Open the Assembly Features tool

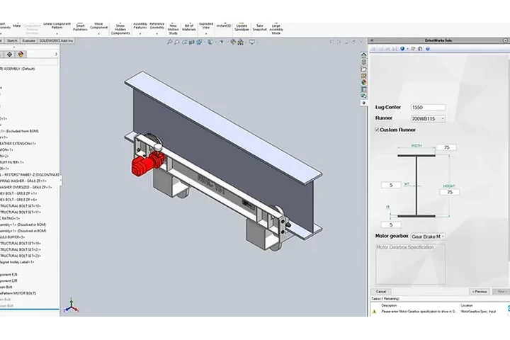pyautogui.click(x=140, y=26)
